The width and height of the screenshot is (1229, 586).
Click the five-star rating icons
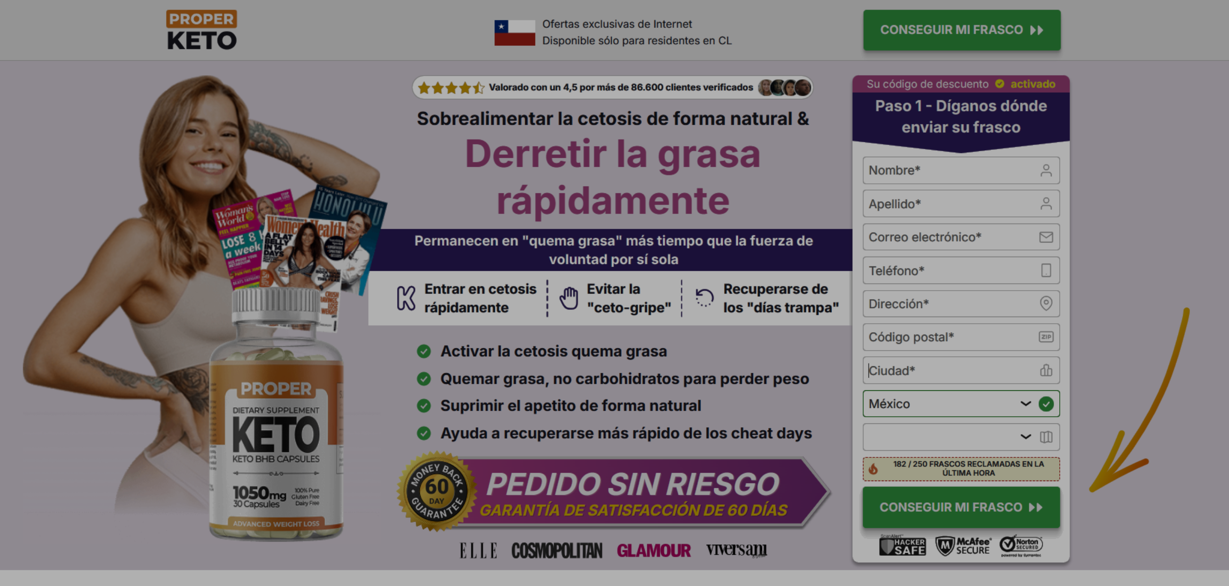[x=451, y=88]
